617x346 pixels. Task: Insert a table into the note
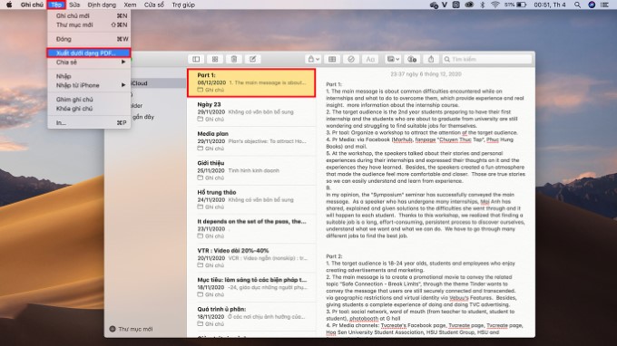pyautogui.click(x=332, y=59)
